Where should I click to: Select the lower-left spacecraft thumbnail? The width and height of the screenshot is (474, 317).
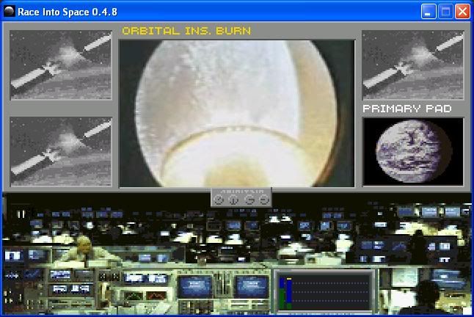(61, 152)
